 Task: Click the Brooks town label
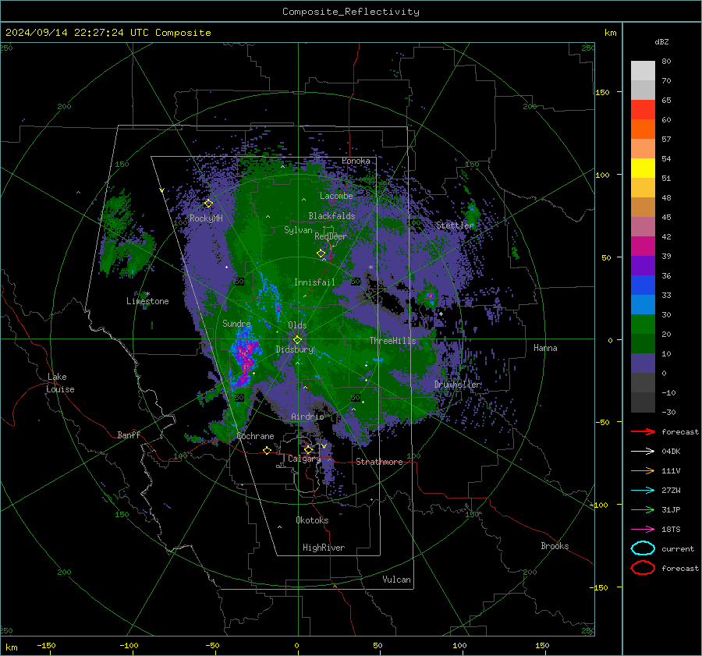point(555,546)
